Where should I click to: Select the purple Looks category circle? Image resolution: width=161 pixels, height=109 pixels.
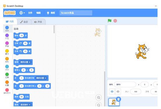point(7,35)
